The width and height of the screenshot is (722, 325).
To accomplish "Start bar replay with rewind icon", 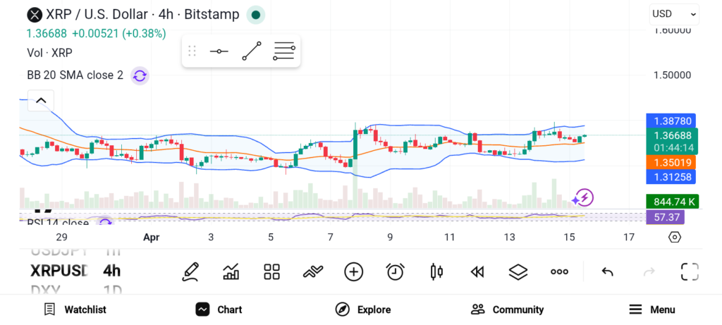I will tap(477, 271).
